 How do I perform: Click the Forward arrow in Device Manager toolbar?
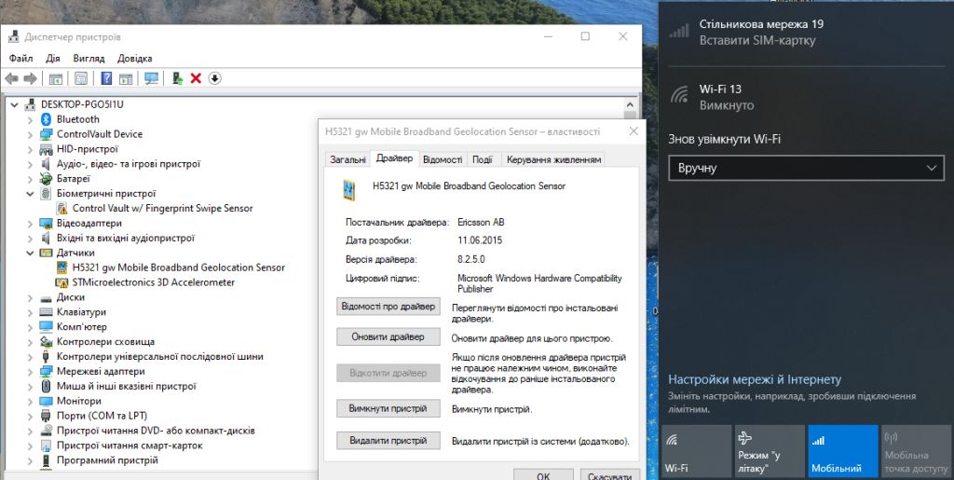tap(31, 78)
